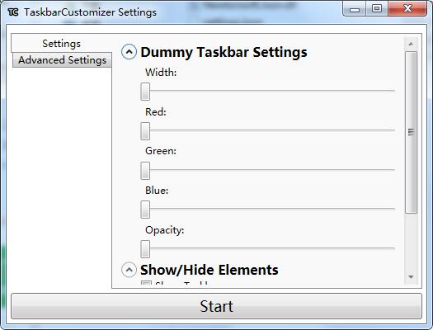Click the Green slider thumb
The width and height of the screenshot is (433, 330).
(145, 171)
